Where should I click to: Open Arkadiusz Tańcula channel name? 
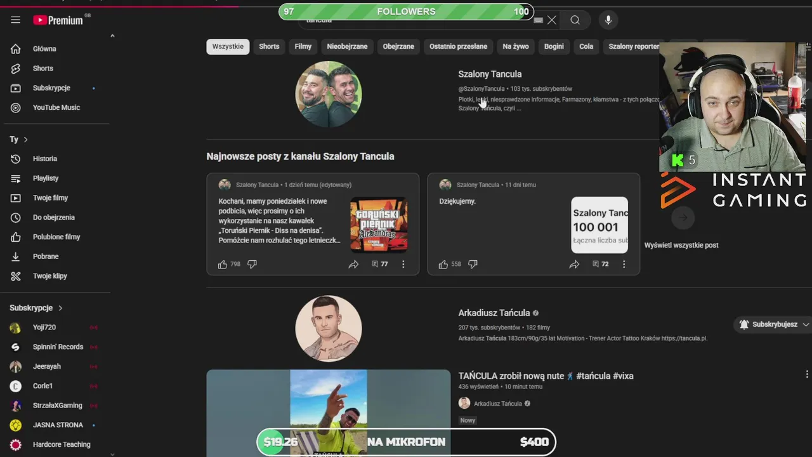(494, 313)
